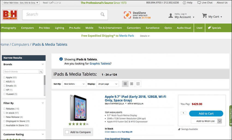Enable Displayed In Store filter
Viewport: 232px width, 140px height.
pyautogui.click(x=4, y=121)
